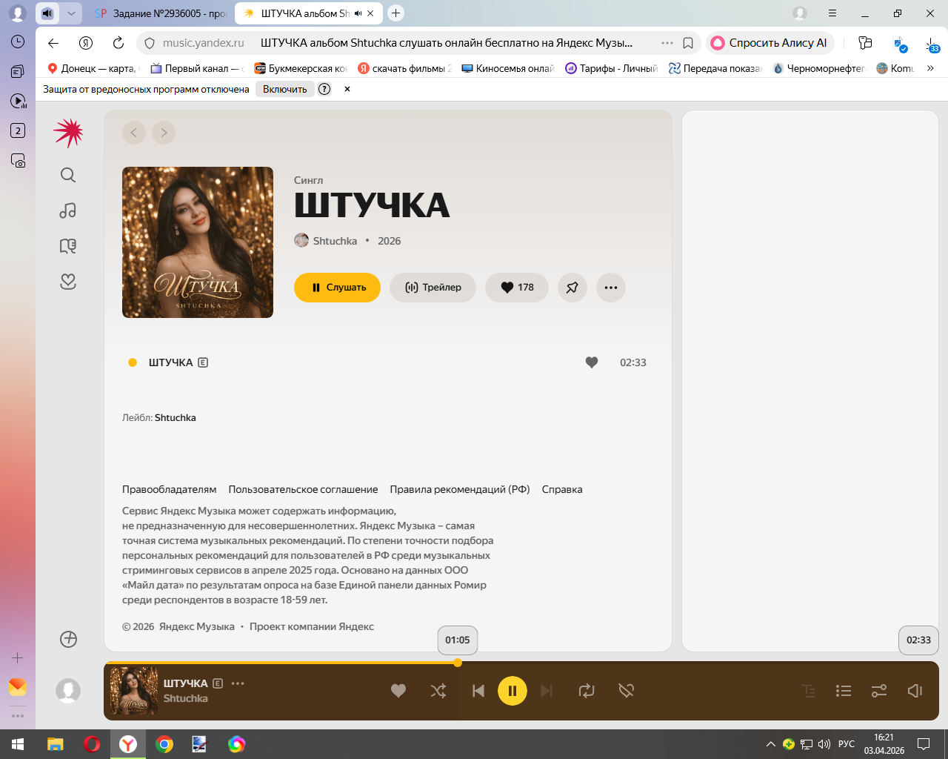Like the ШТУЧКА track in track list
The width and height of the screenshot is (948, 759).
592,362
